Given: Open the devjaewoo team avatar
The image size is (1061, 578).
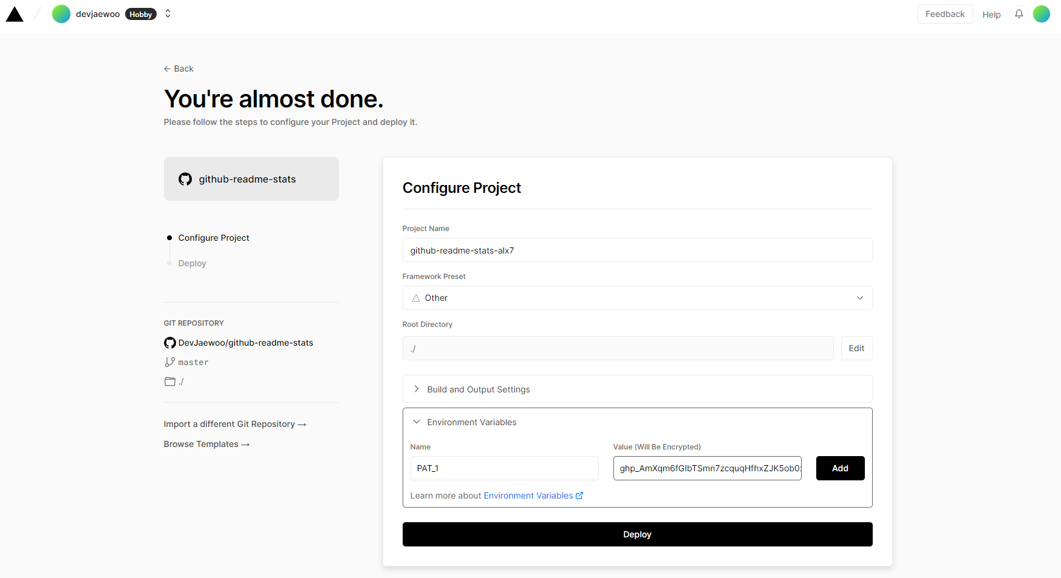Looking at the screenshot, I should coord(61,14).
